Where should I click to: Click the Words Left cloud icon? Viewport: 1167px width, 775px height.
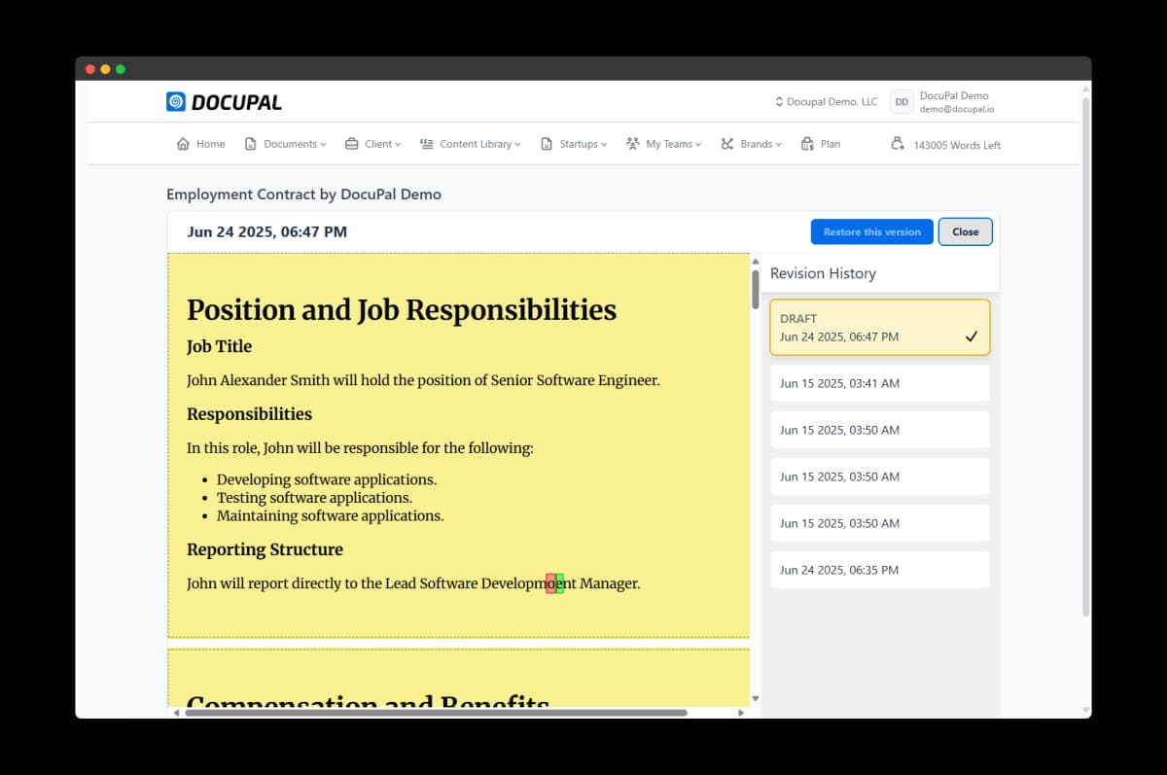[898, 144]
